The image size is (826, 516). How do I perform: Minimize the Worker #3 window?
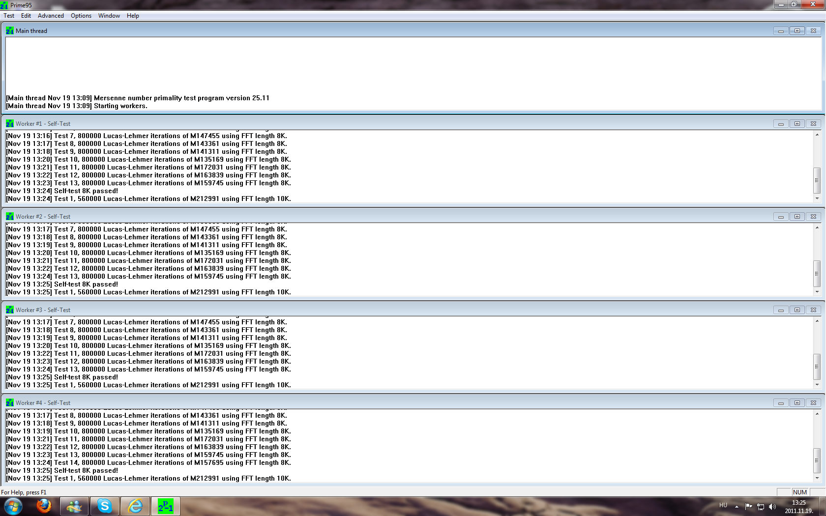(781, 310)
